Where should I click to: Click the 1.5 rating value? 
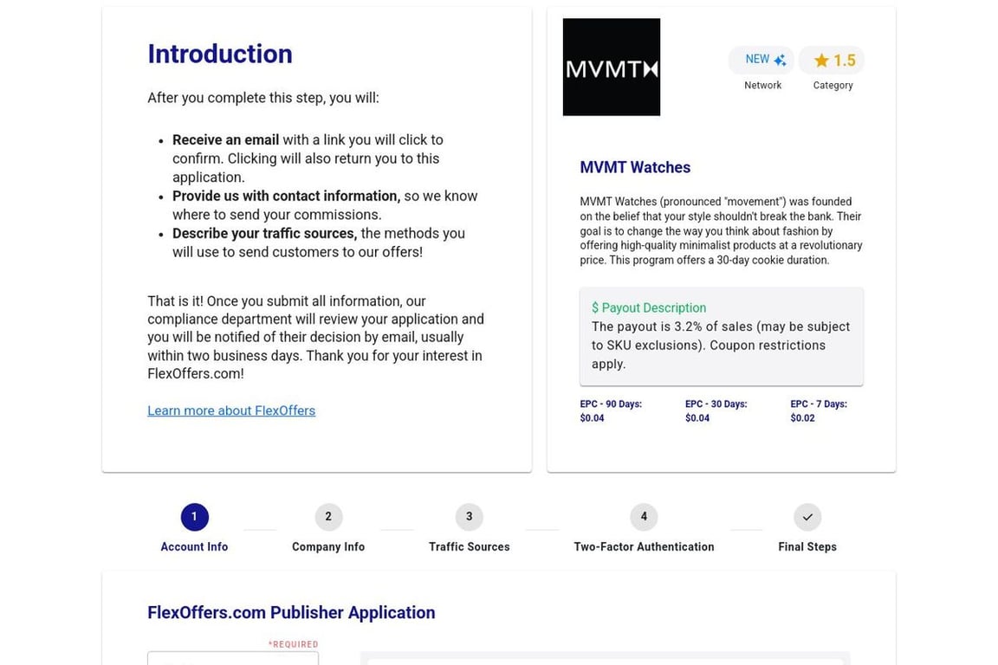click(x=845, y=61)
